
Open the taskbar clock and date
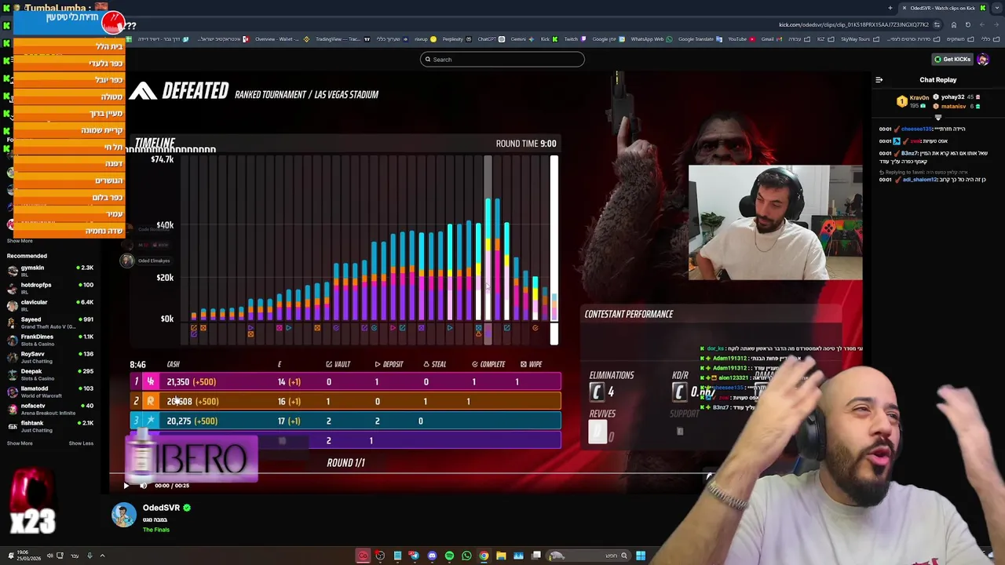(29, 556)
